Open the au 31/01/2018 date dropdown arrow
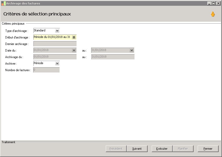222x157 pixels. [x=132, y=50]
